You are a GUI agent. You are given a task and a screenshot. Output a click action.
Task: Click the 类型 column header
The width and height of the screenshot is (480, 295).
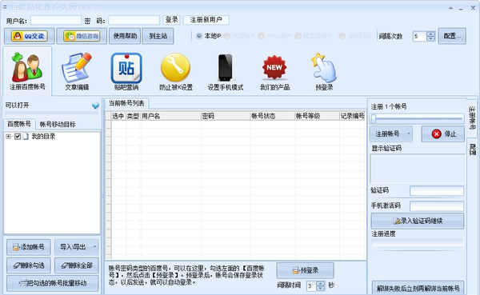coord(133,116)
